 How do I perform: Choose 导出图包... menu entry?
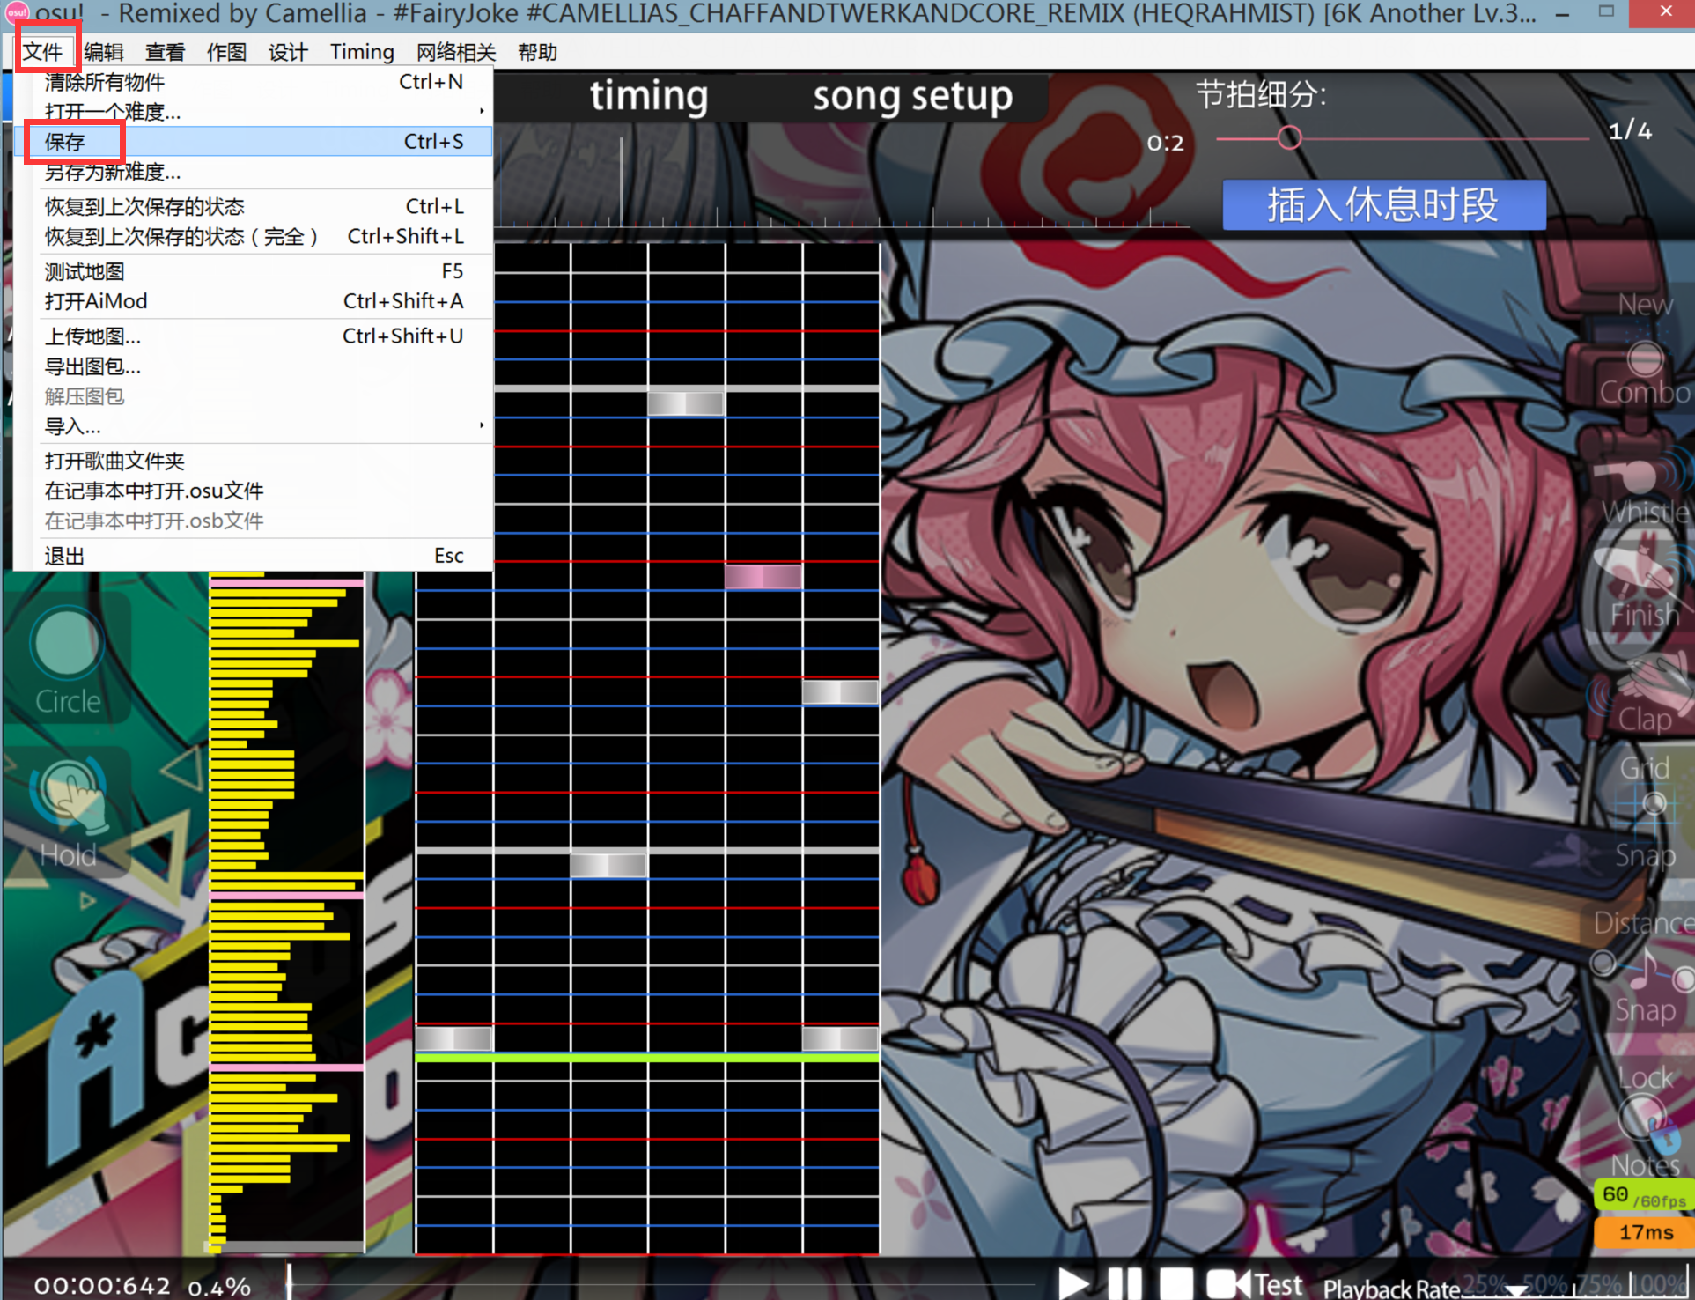pos(254,366)
